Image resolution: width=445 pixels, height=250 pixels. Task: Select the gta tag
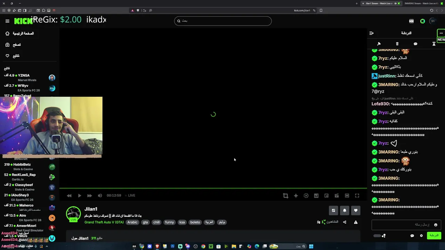click(x=145, y=222)
